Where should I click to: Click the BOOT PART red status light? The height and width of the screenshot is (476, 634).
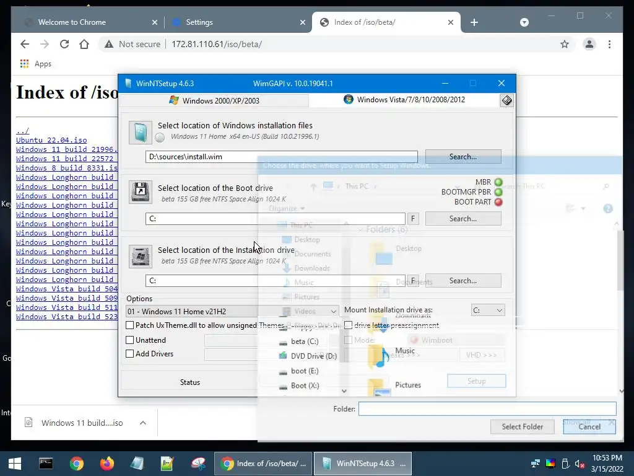coord(498,201)
